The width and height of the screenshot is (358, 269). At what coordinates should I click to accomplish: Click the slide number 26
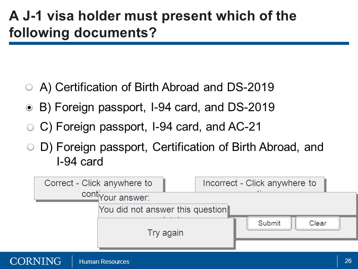click(x=348, y=261)
